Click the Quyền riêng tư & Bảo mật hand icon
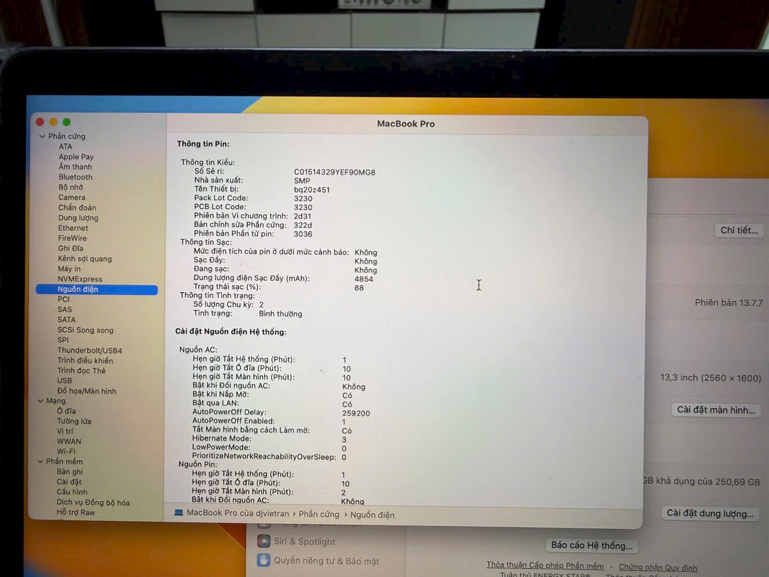This screenshot has width=769, height=577. pyautogui.click(x=263, y=560)
